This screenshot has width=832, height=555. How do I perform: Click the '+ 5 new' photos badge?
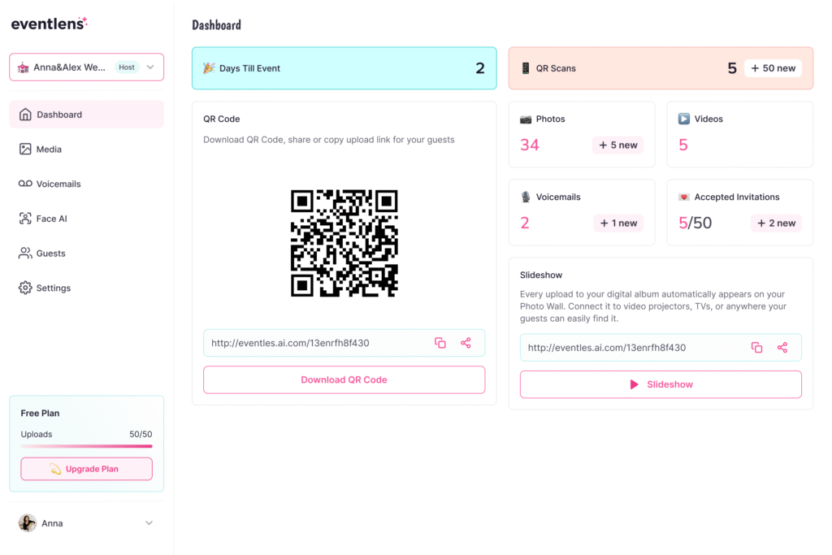[617, 145]
